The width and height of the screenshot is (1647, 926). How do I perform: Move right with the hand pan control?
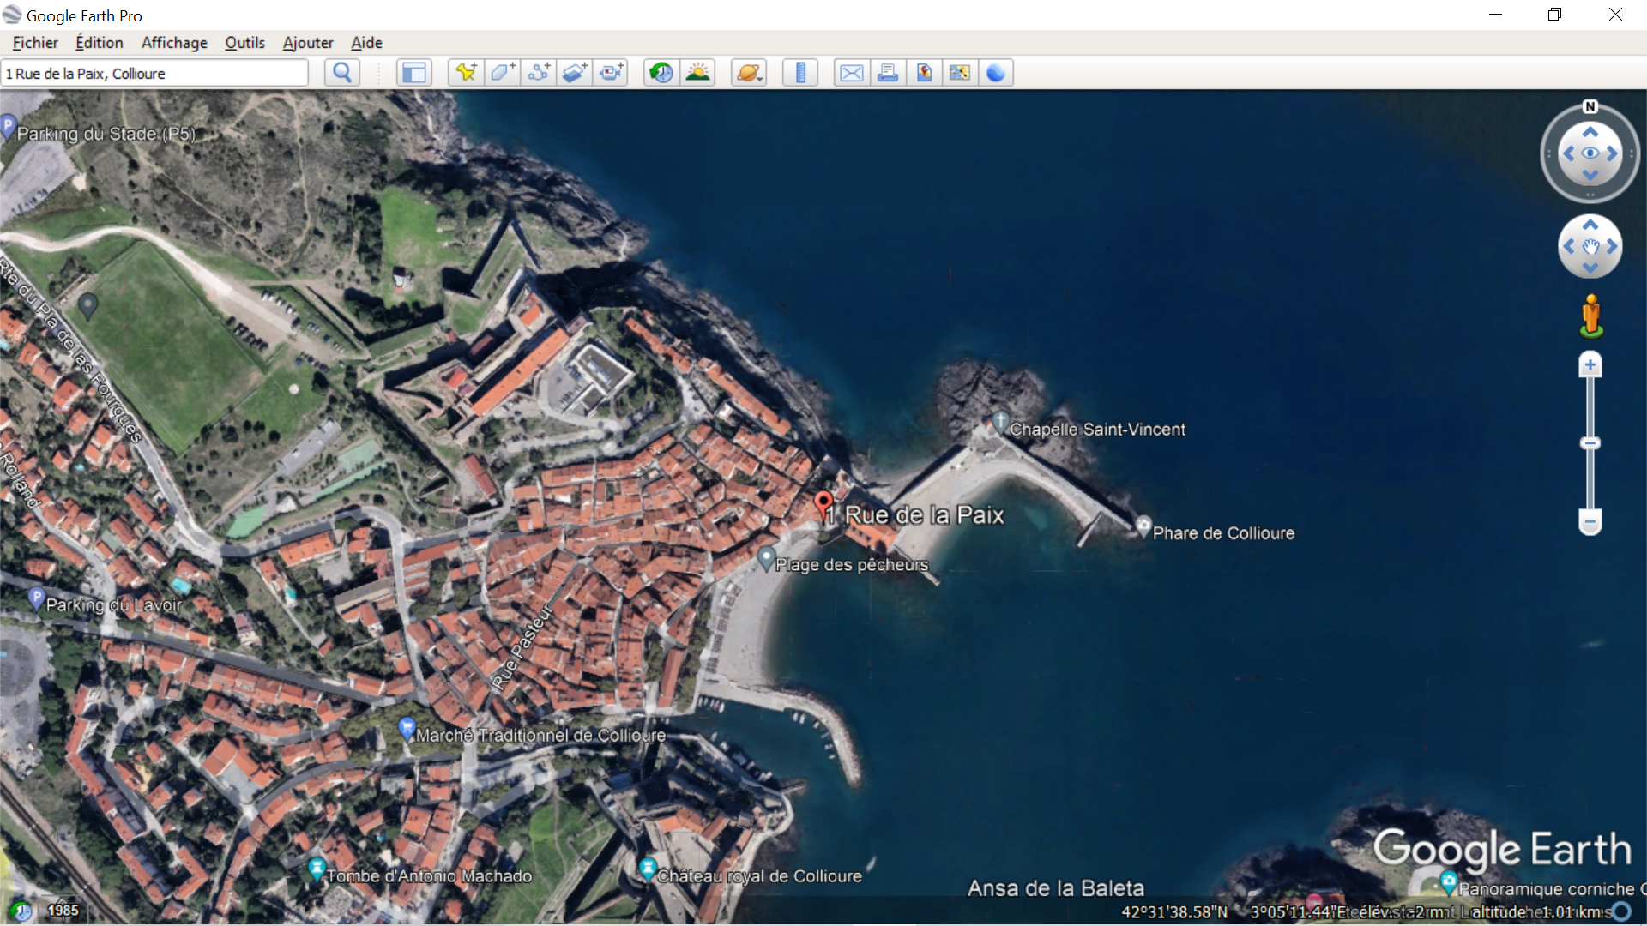click(1612, 247)
